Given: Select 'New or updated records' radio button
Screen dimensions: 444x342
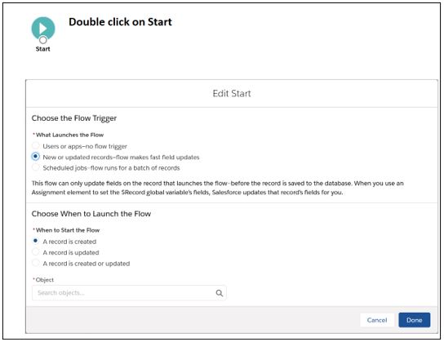Looking at the screenshot, I should point(35,157).
